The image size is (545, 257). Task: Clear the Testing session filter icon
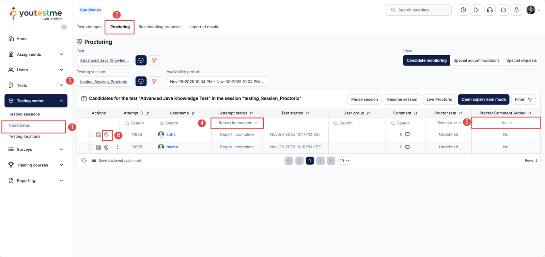[x=154, y=81]
